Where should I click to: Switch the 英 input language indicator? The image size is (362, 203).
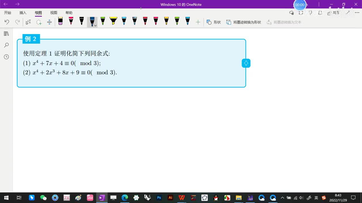(x=316, y=198)
